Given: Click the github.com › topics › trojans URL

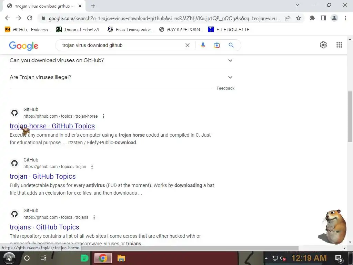Looking at the screenshot, I should pyautogui.click(x=56, y=217).
